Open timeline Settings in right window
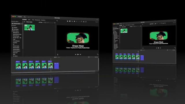185x104 pixels. point(174,50)
